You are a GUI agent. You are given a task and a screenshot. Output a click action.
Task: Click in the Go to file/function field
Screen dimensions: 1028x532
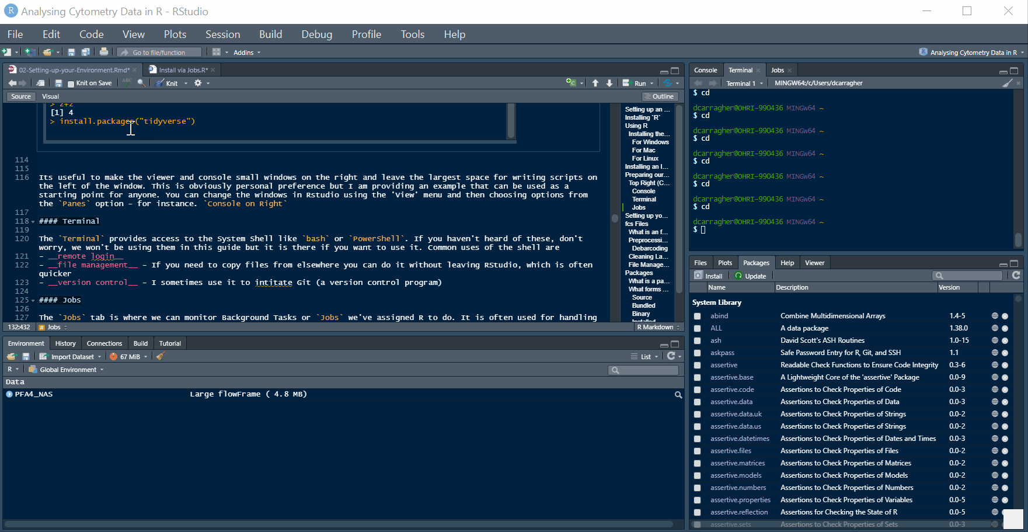[159, 53]
